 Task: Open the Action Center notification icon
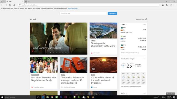174,97
